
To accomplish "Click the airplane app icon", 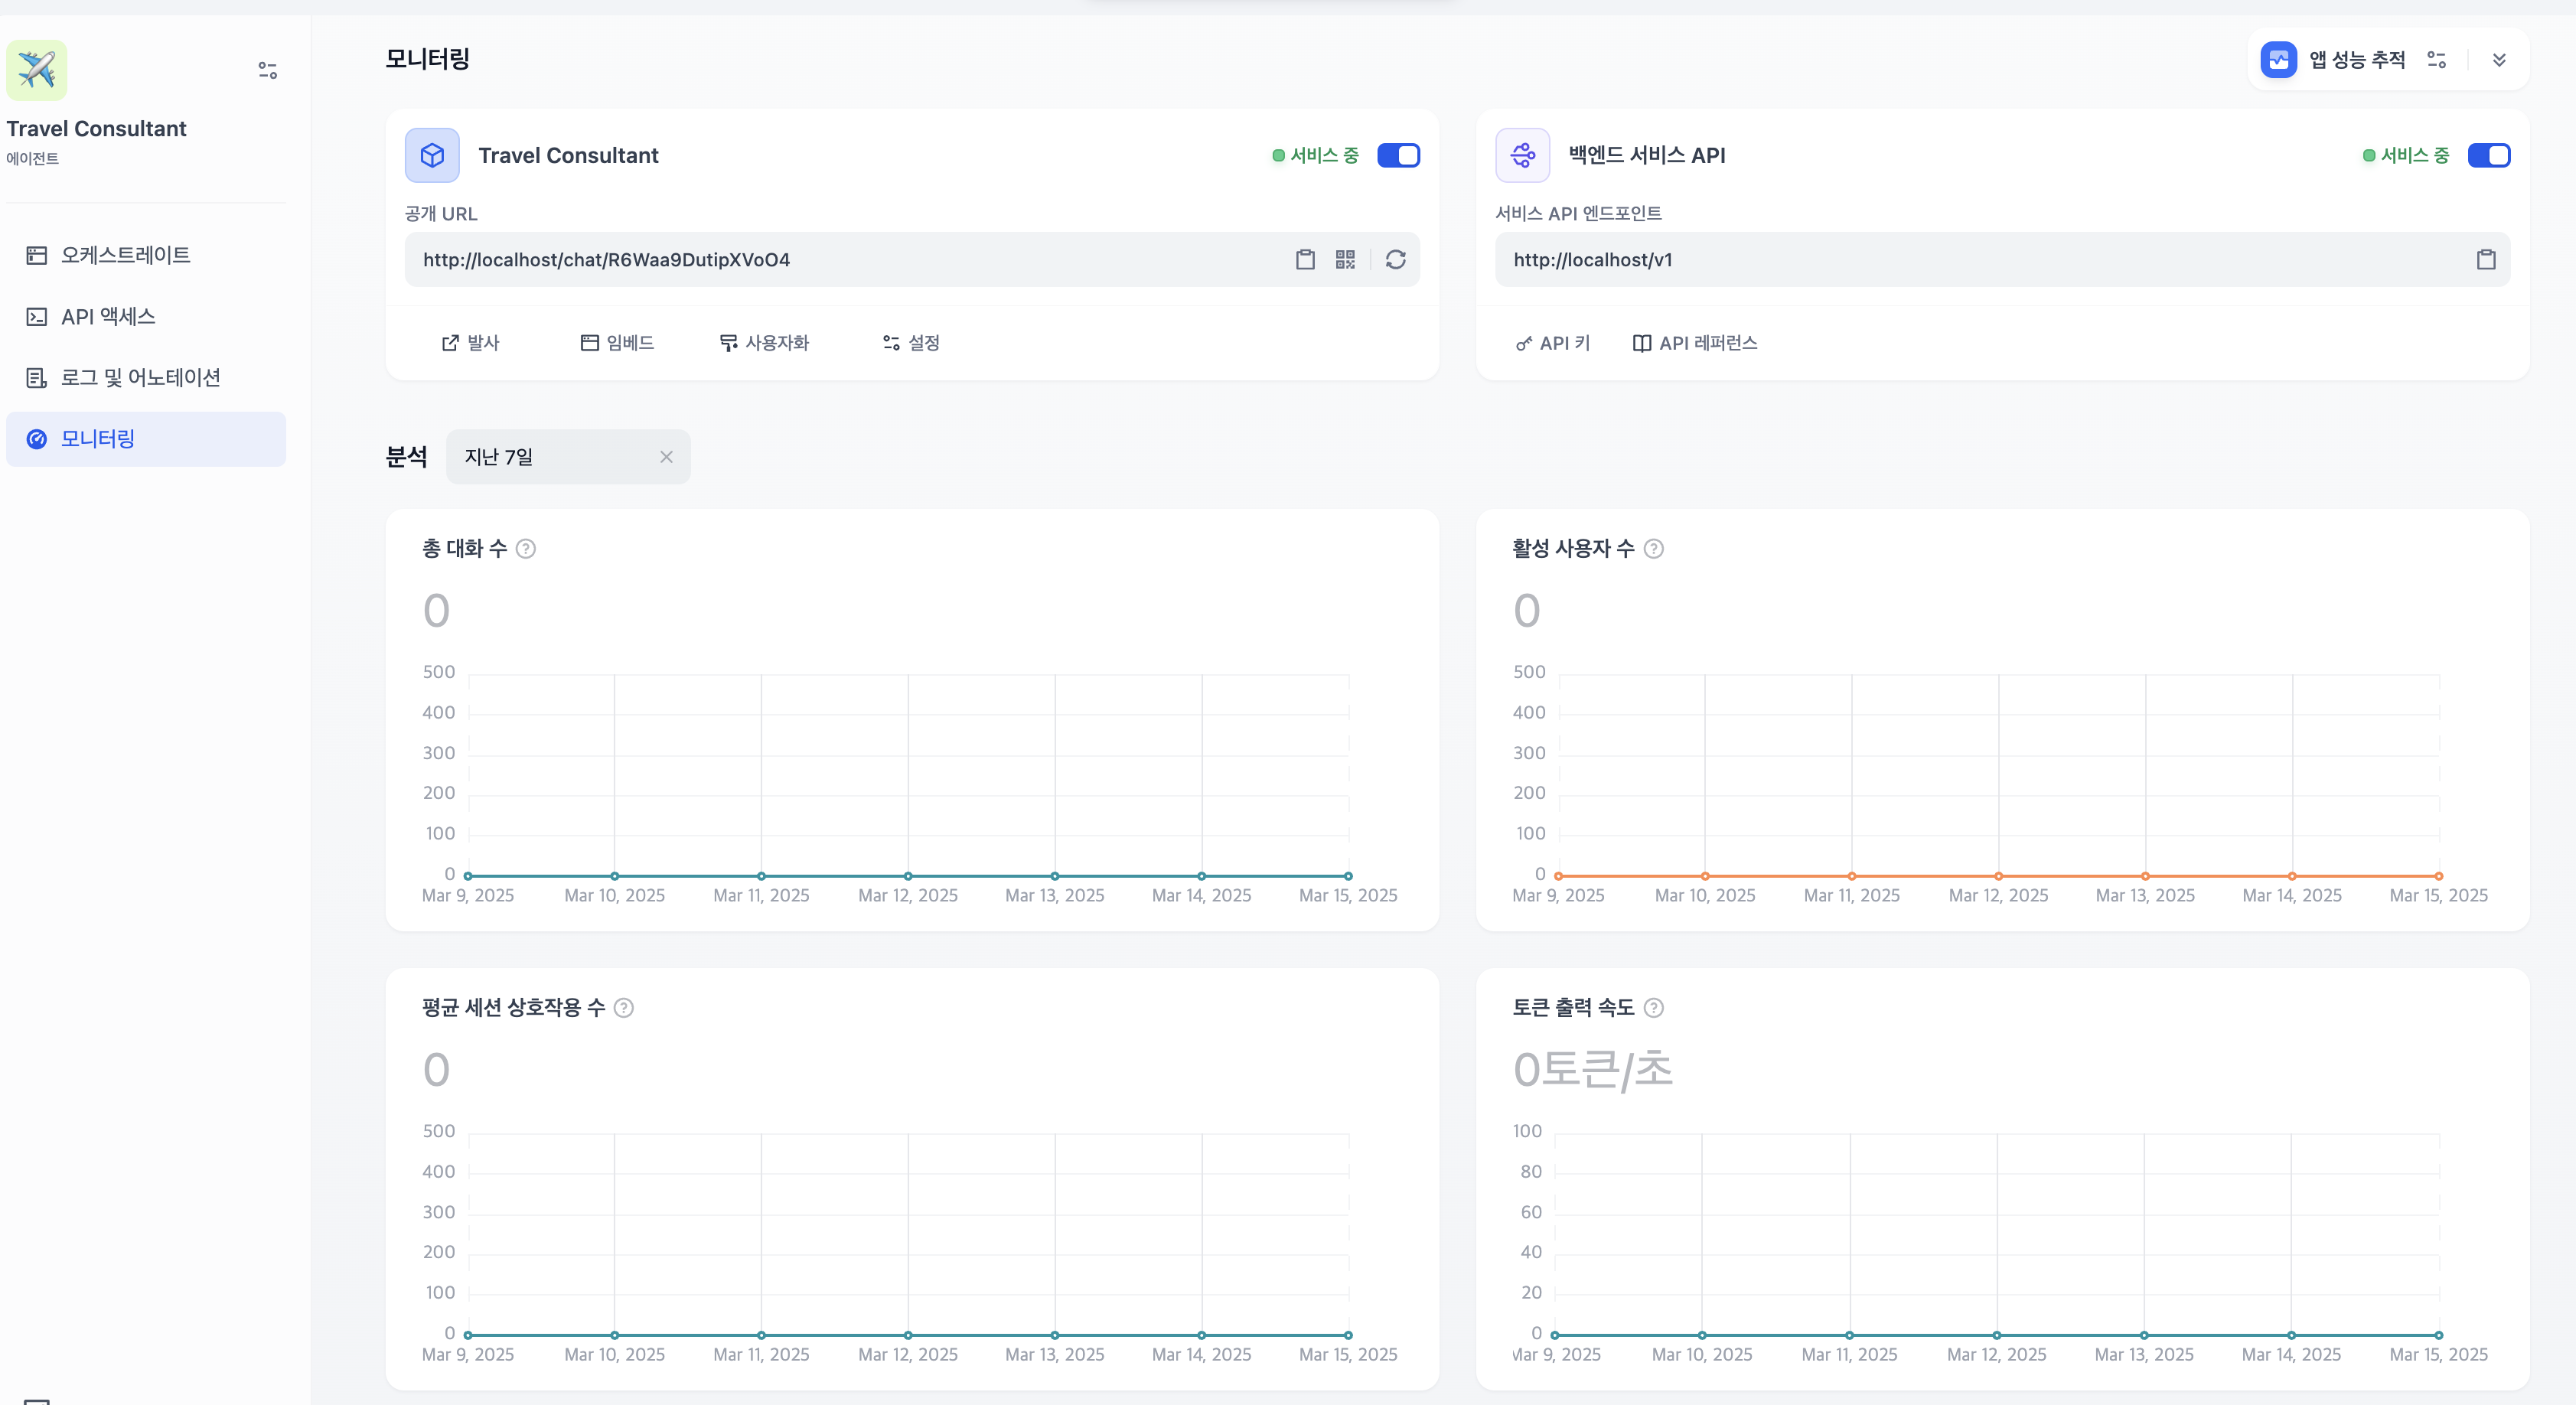I will pos(37,70).
